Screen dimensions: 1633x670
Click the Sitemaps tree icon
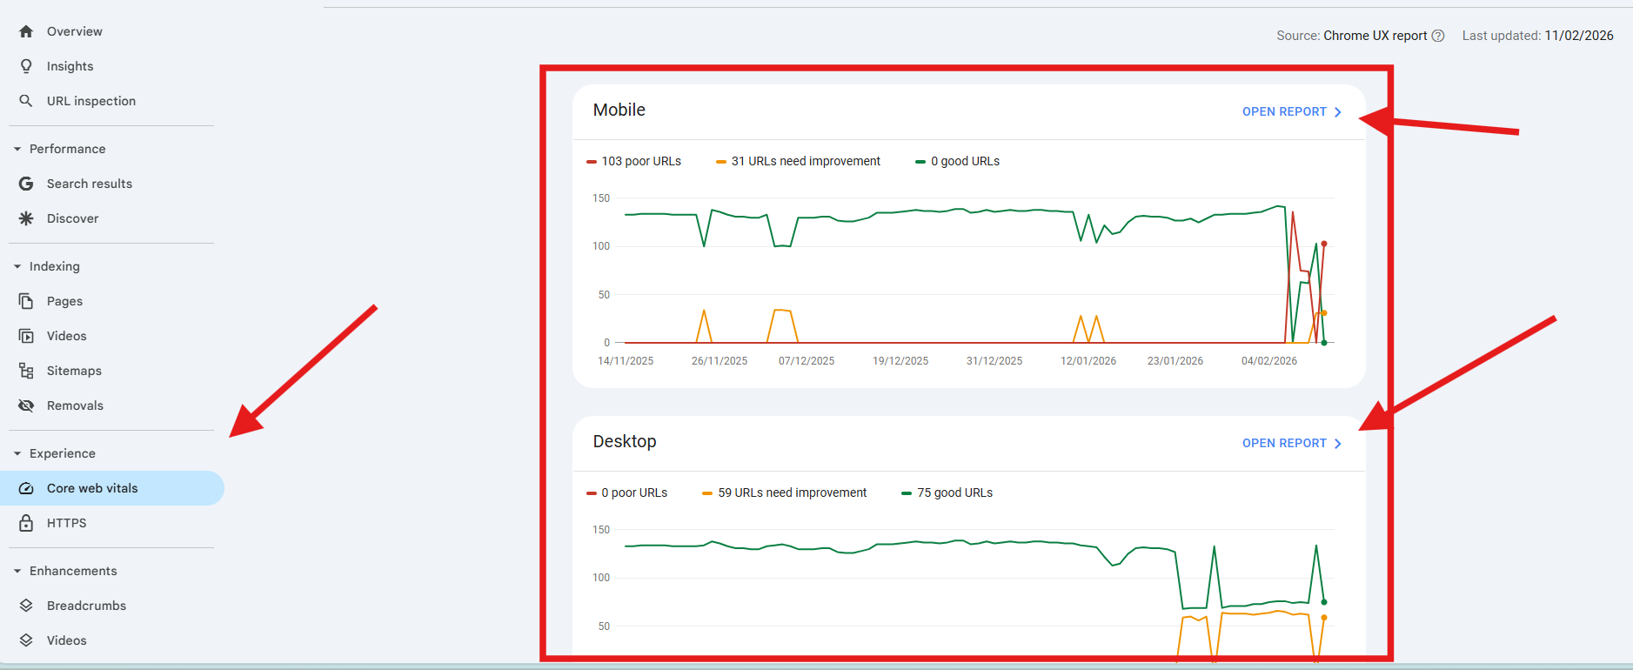26,371
